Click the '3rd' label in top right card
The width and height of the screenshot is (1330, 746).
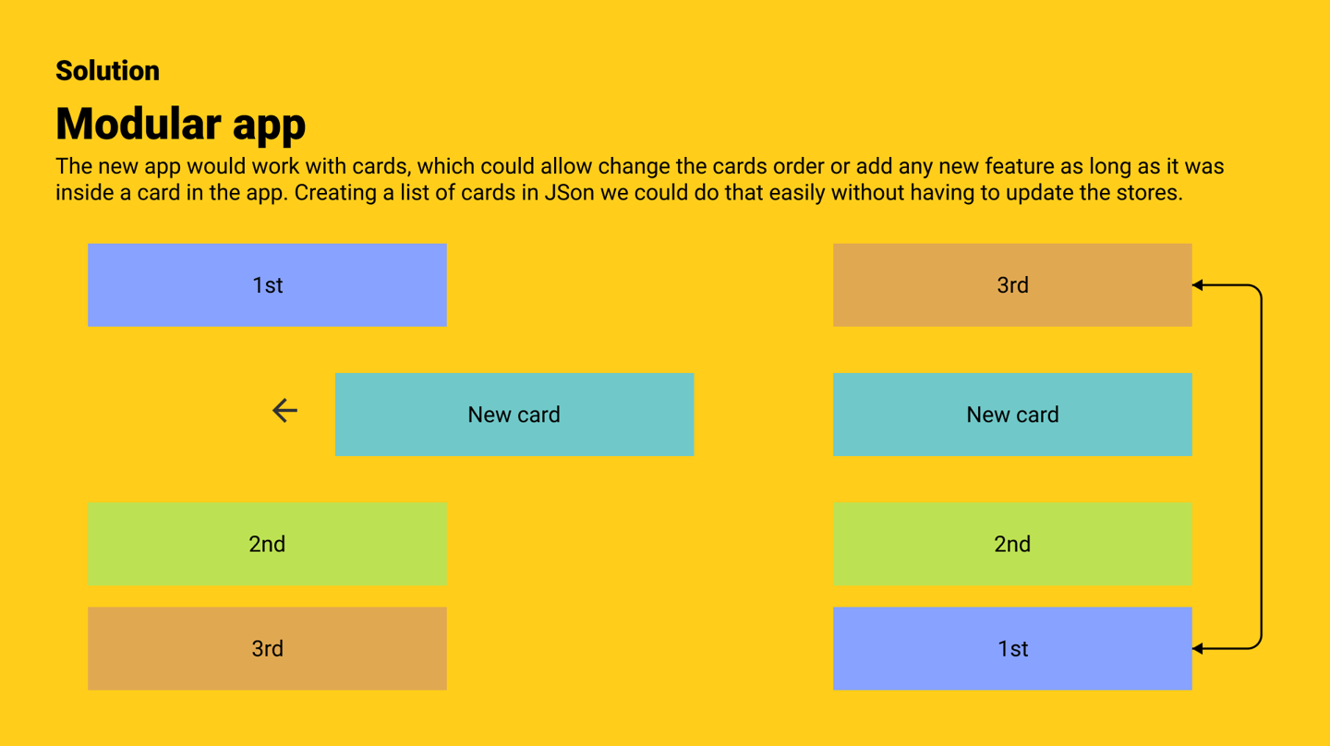1012,285
